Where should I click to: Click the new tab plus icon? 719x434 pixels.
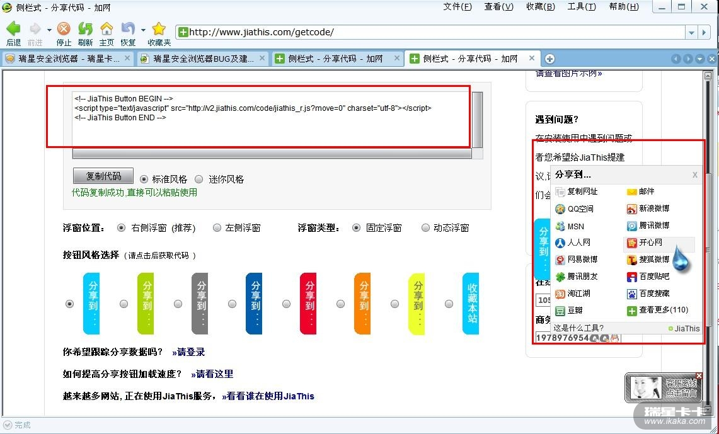coord(549,59)
